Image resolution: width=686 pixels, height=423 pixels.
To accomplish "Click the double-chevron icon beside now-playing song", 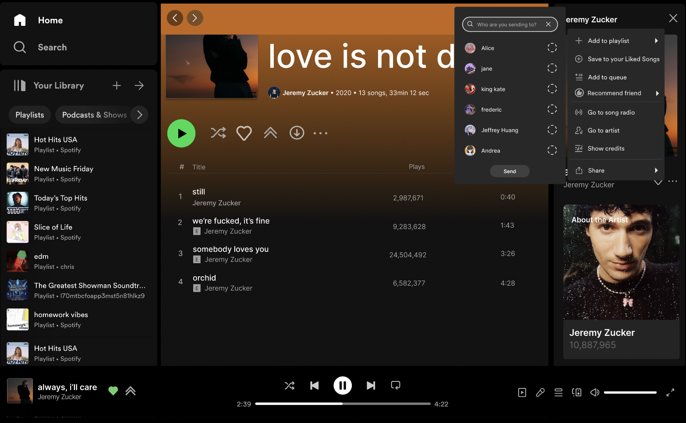I will tap(131, 391).
